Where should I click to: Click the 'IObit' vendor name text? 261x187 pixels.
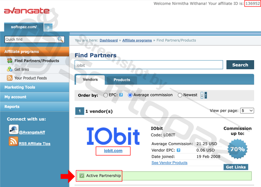(x=157, y=128)
